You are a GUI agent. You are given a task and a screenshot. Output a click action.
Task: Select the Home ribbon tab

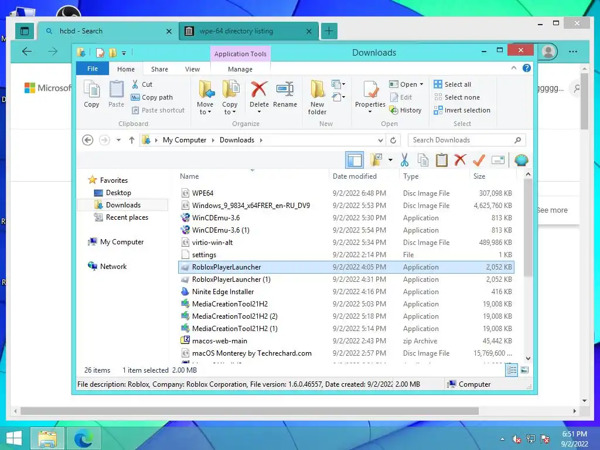126,69
